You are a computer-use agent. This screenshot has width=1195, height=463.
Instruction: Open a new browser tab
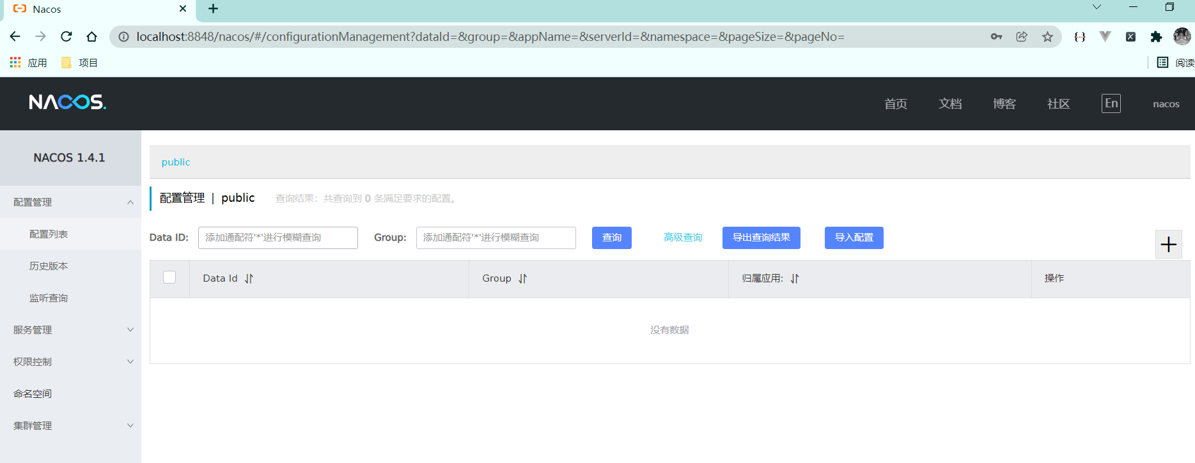pyautogui.click(x=214, y=8)
